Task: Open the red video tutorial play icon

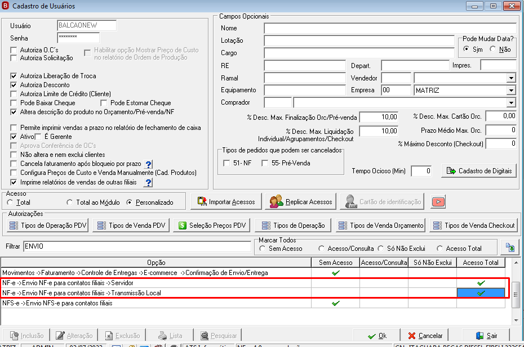Action: point(438,201)
